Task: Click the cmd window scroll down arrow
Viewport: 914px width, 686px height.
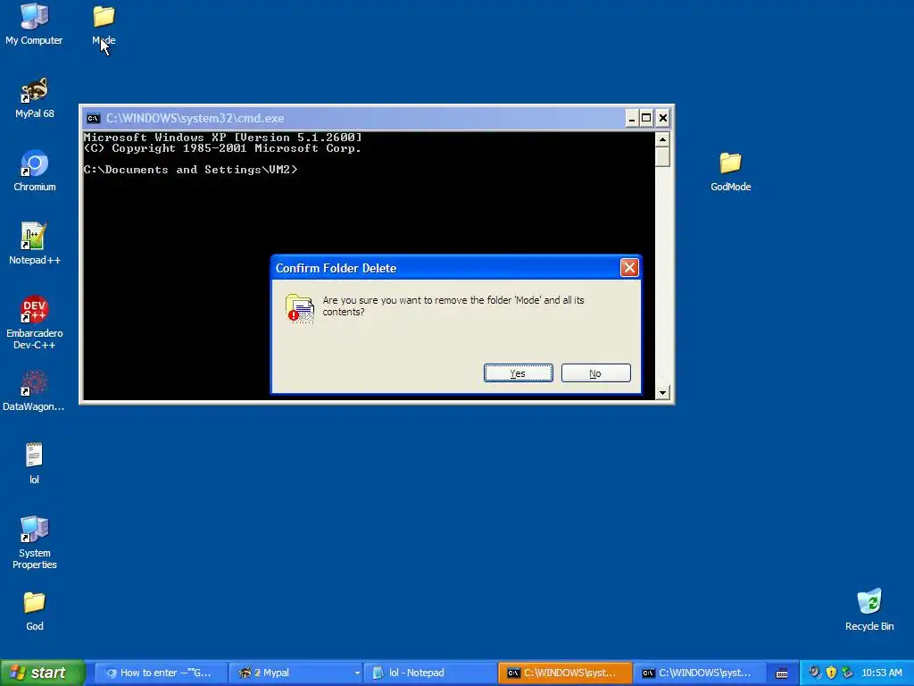Action: [x=662, y=393]
